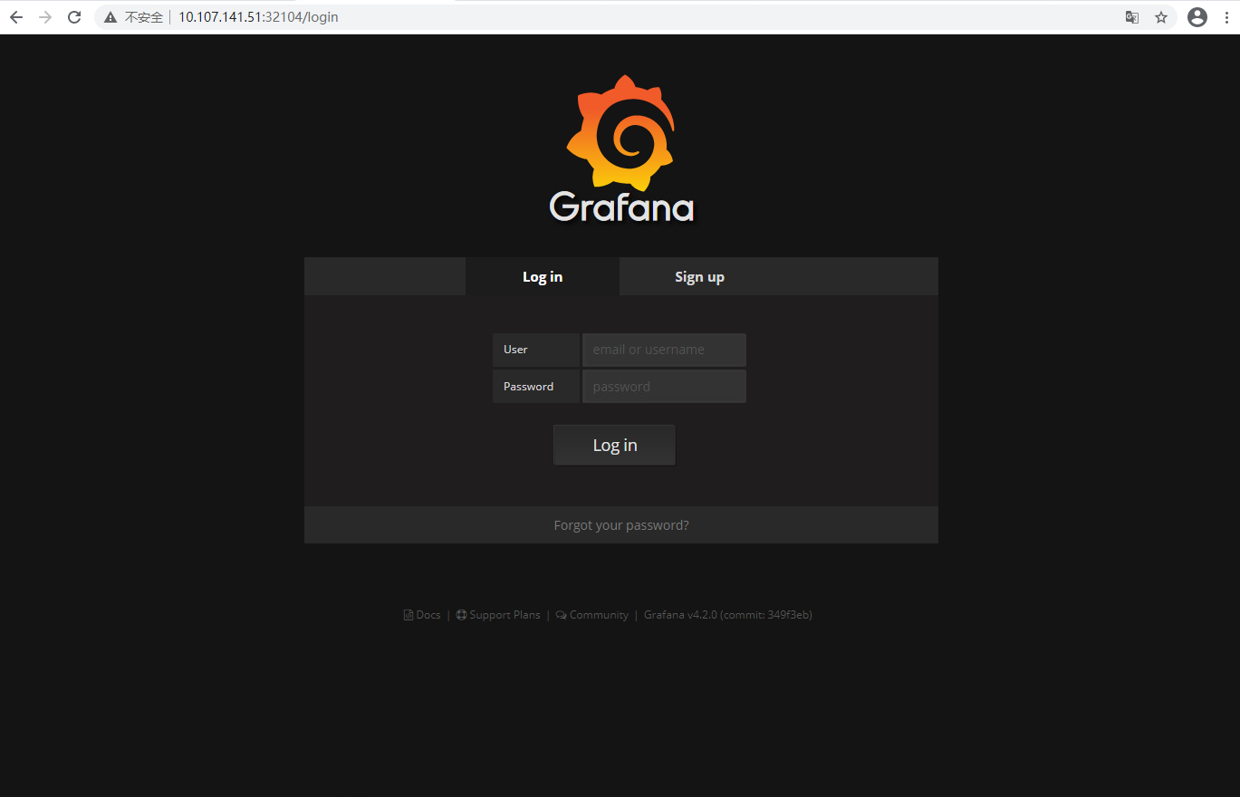Screen dimensions: 1240x797
Task: Click the not-secure warning triangle icon
Action: [111, 17]
